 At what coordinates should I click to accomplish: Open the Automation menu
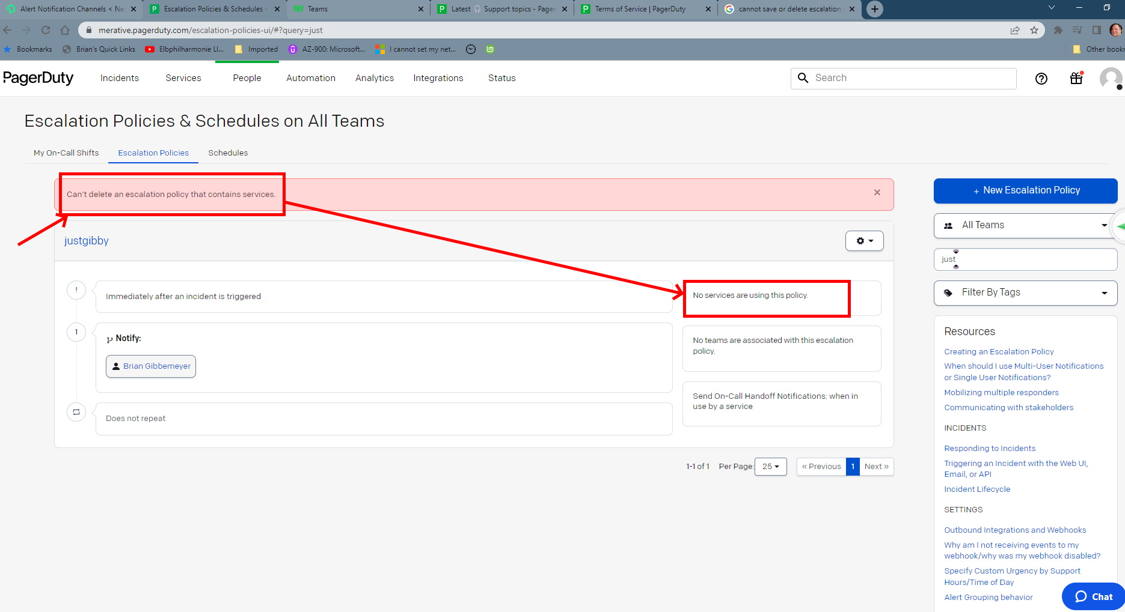pos(311,78)
